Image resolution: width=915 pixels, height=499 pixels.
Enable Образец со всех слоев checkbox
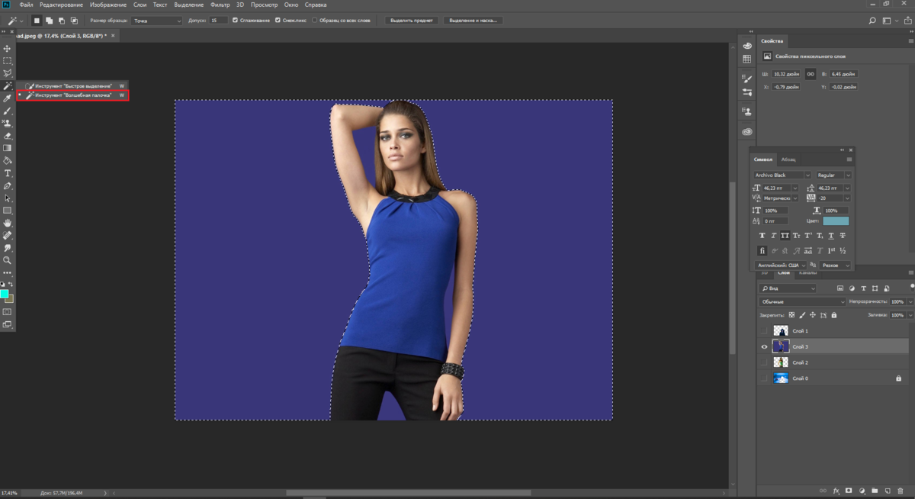[x=315, y=21]
